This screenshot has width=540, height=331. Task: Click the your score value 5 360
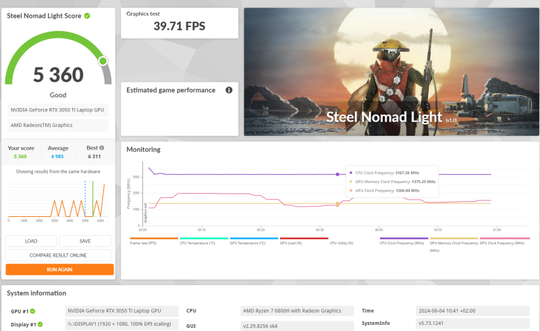(20, 157)
